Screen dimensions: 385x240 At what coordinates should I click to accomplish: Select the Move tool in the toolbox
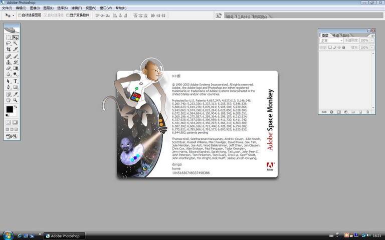coord(16,37)
